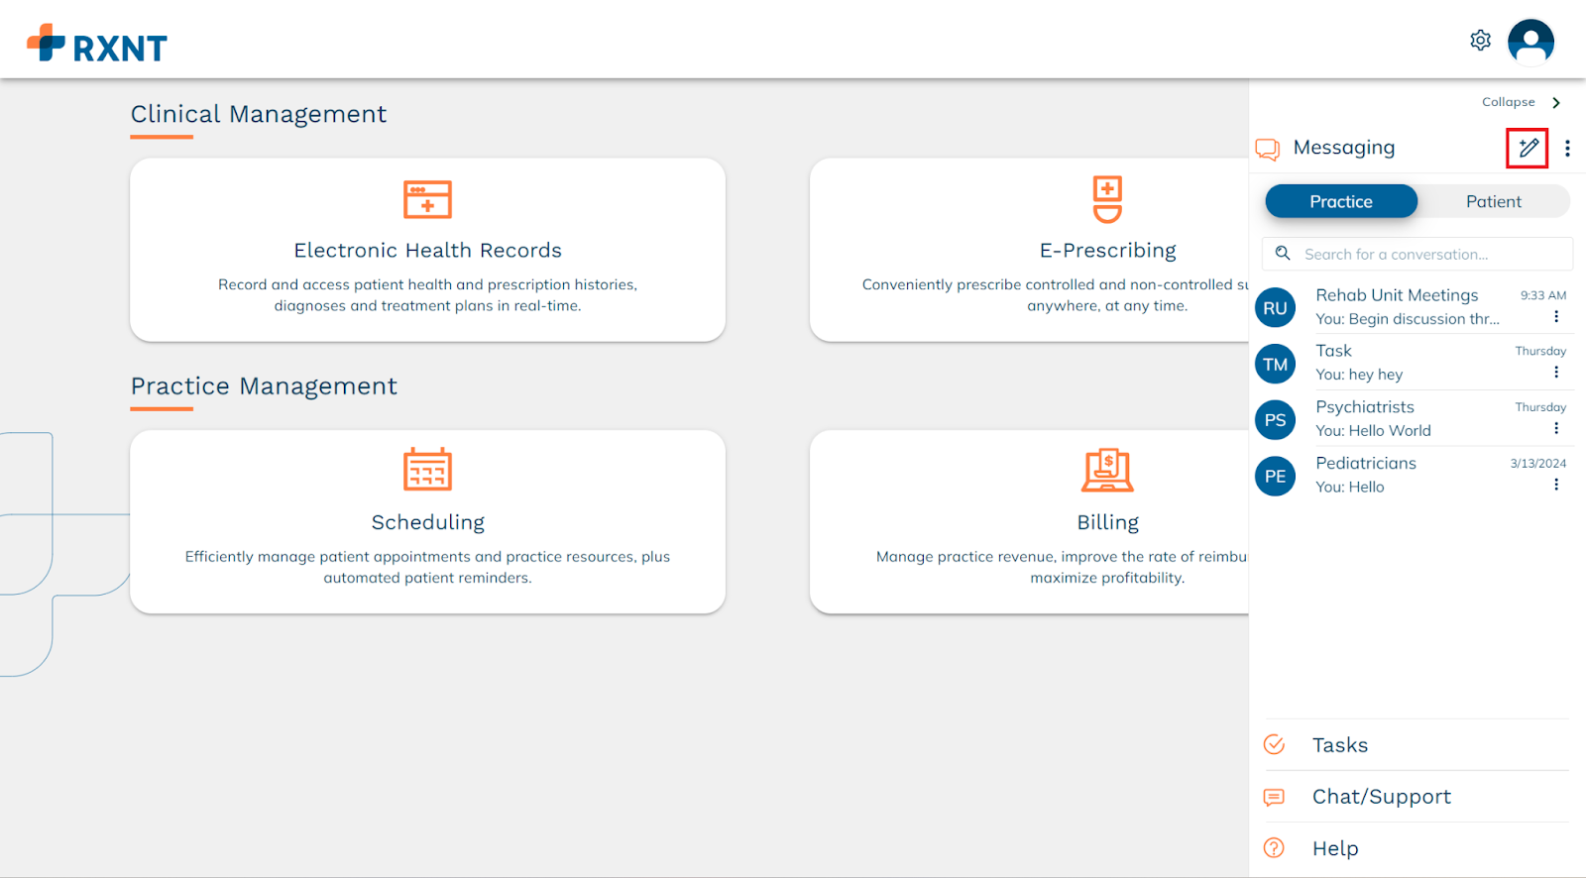This screenshot has width=1586, height=878.
Task: Click the 'You: Hello World' message preview
Action: coord(1373,431)
